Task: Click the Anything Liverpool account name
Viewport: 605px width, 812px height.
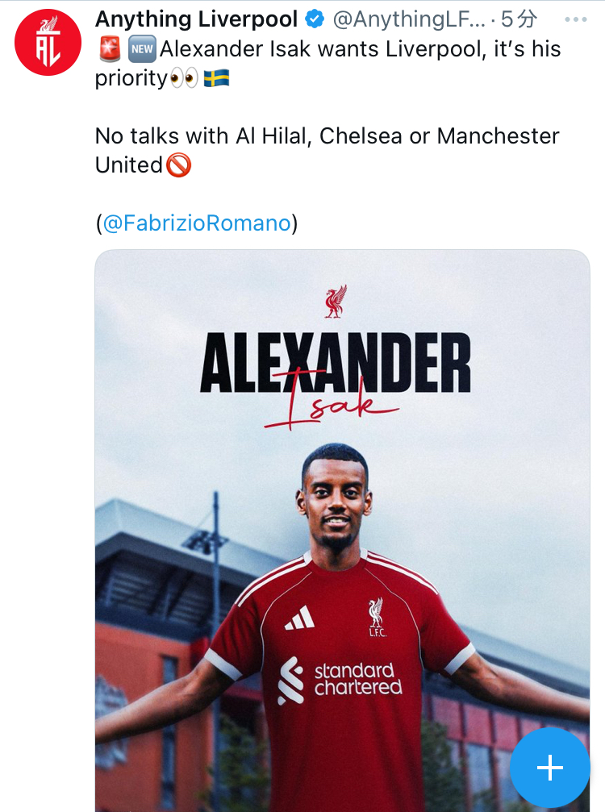Action: [197, 19]
